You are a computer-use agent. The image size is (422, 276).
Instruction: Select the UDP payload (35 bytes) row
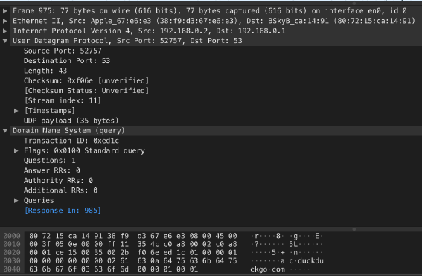71,121
